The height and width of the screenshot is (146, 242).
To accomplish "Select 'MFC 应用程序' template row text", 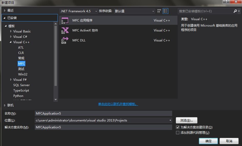I will [82, 20].
